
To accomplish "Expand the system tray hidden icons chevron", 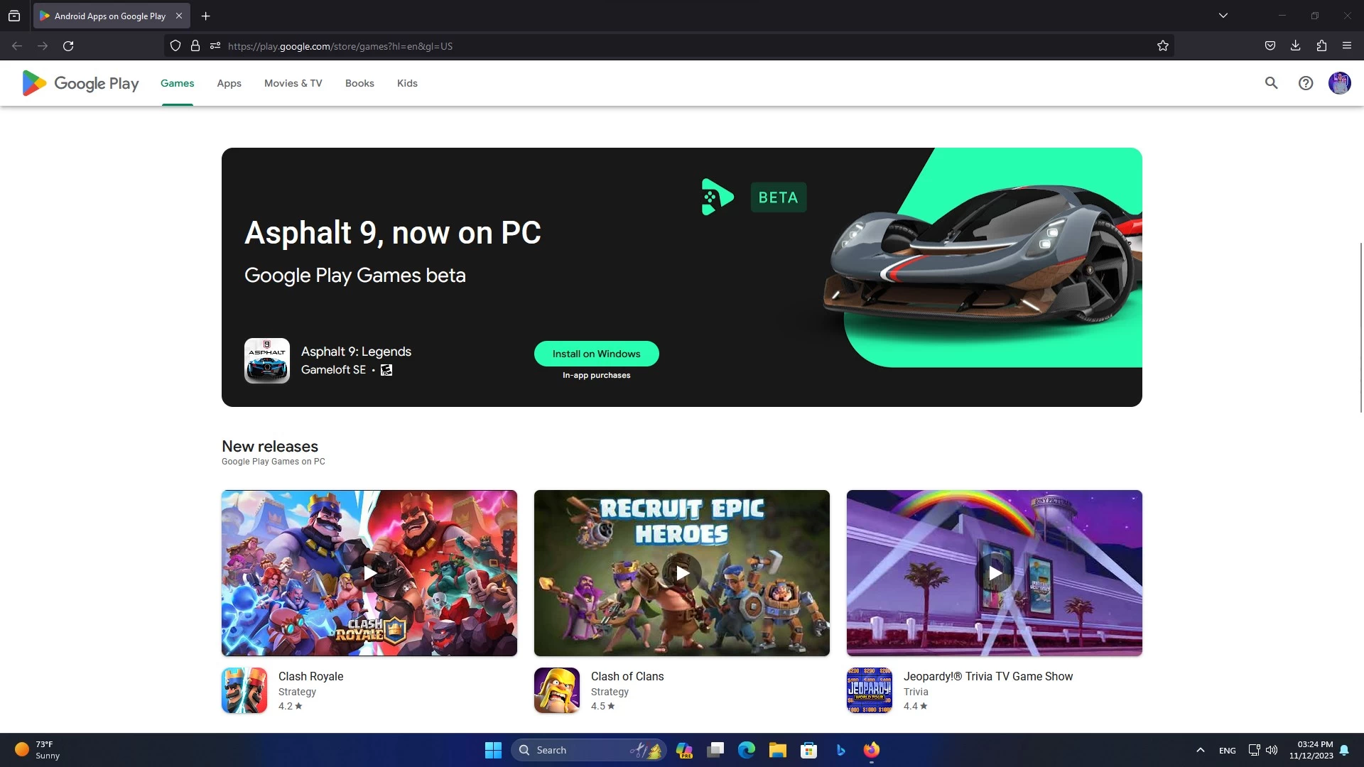I will click(1201, 750).
